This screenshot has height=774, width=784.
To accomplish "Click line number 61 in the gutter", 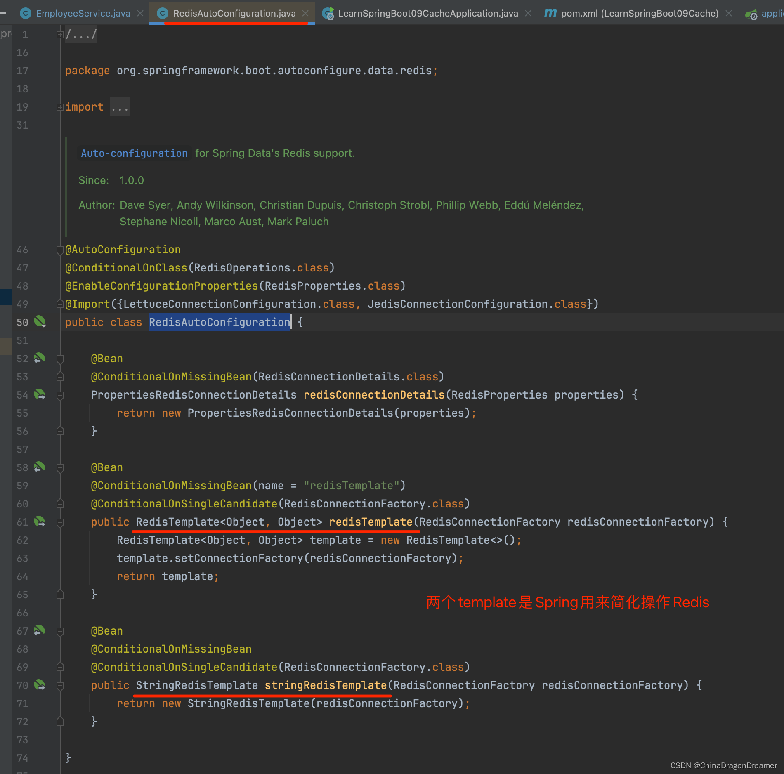I will coord(22,522).
